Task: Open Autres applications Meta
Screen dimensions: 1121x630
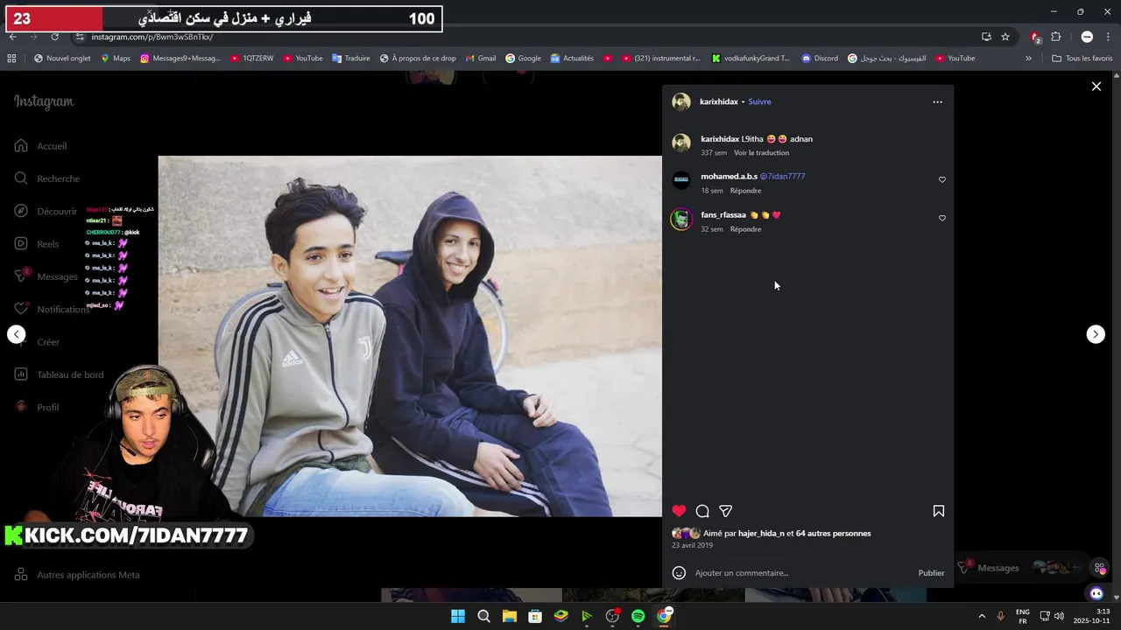Action: click(77, 575)
